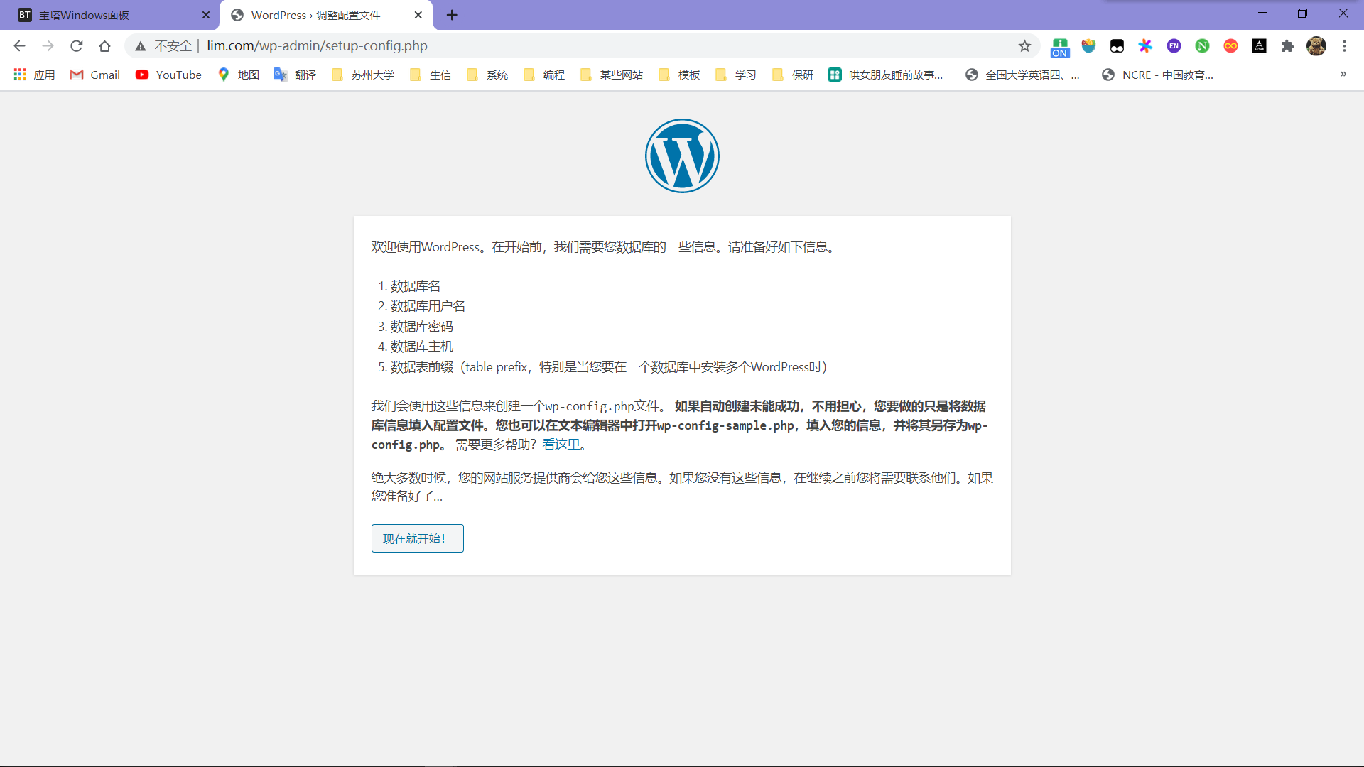This screenshot has height=767, width=1364.
Task: Click the 数据库主机 list item
Action: point(421,347)
